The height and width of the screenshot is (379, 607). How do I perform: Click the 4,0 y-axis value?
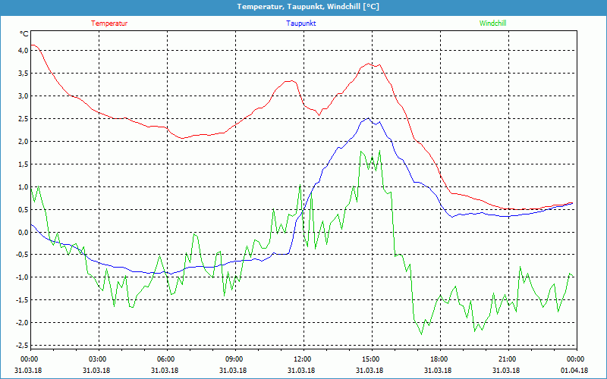24,50
